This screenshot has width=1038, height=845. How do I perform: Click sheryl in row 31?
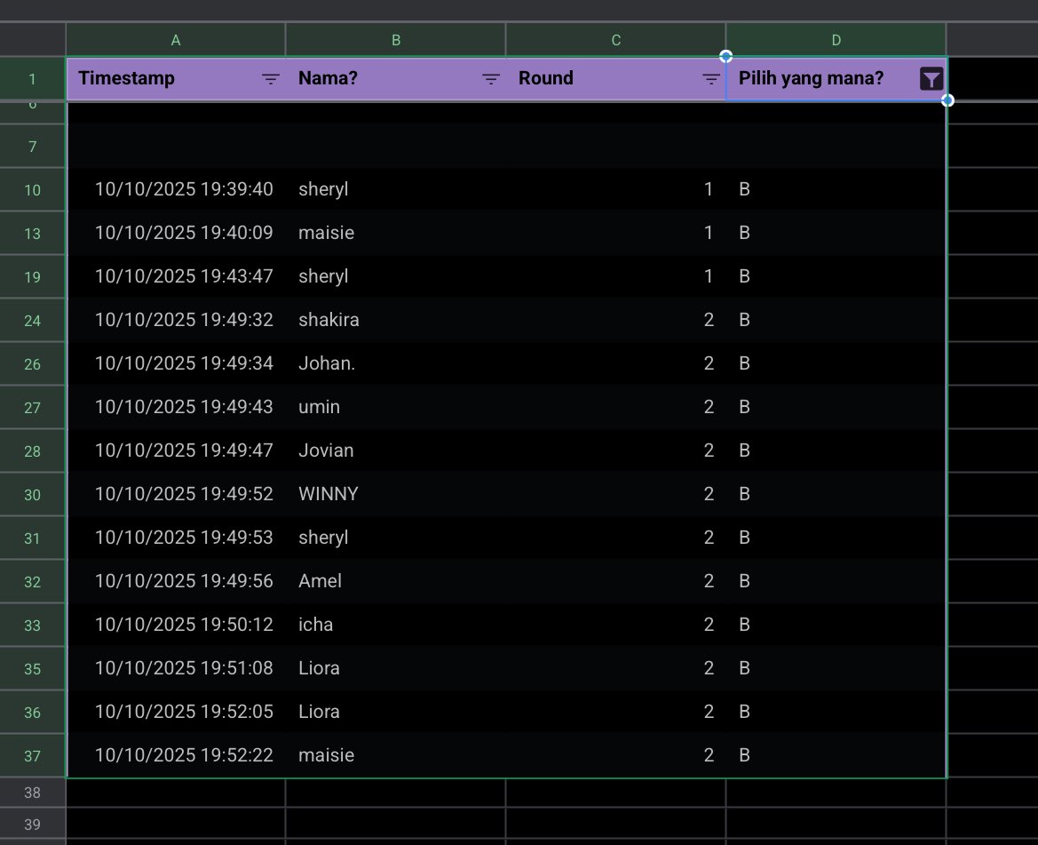point(396,538)
